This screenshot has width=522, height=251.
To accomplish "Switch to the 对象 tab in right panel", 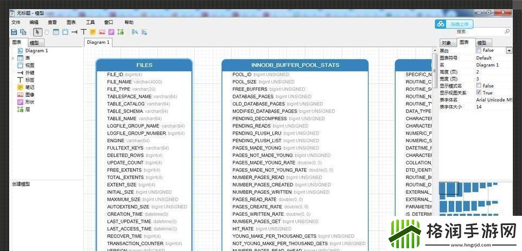I will [x=447, y=43].
